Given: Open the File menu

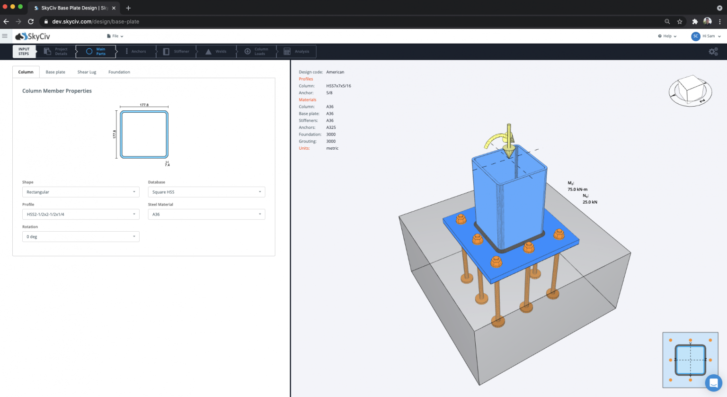Looking at the screenshot, I should [115, 36].
